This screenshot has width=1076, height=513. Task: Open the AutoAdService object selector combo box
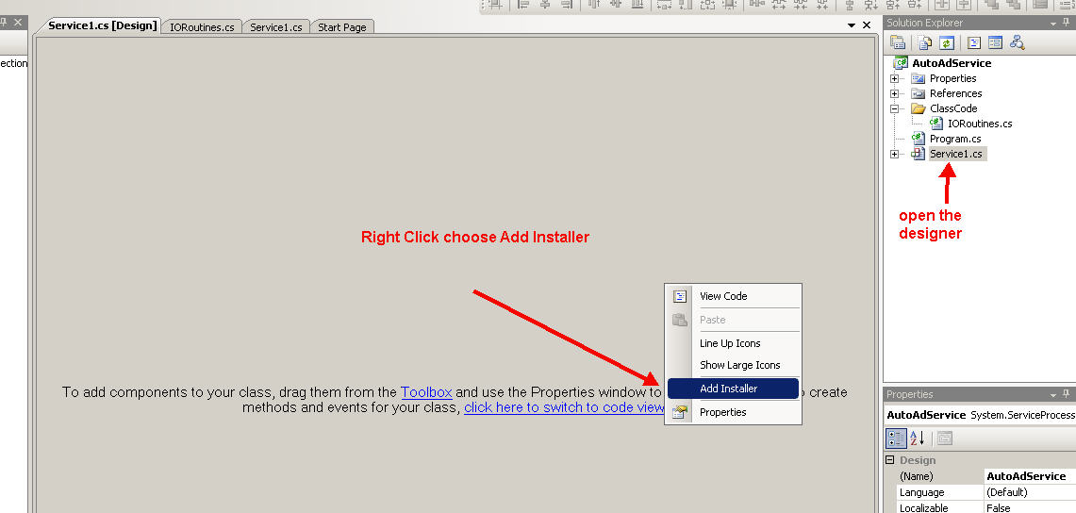pos(981,415)
